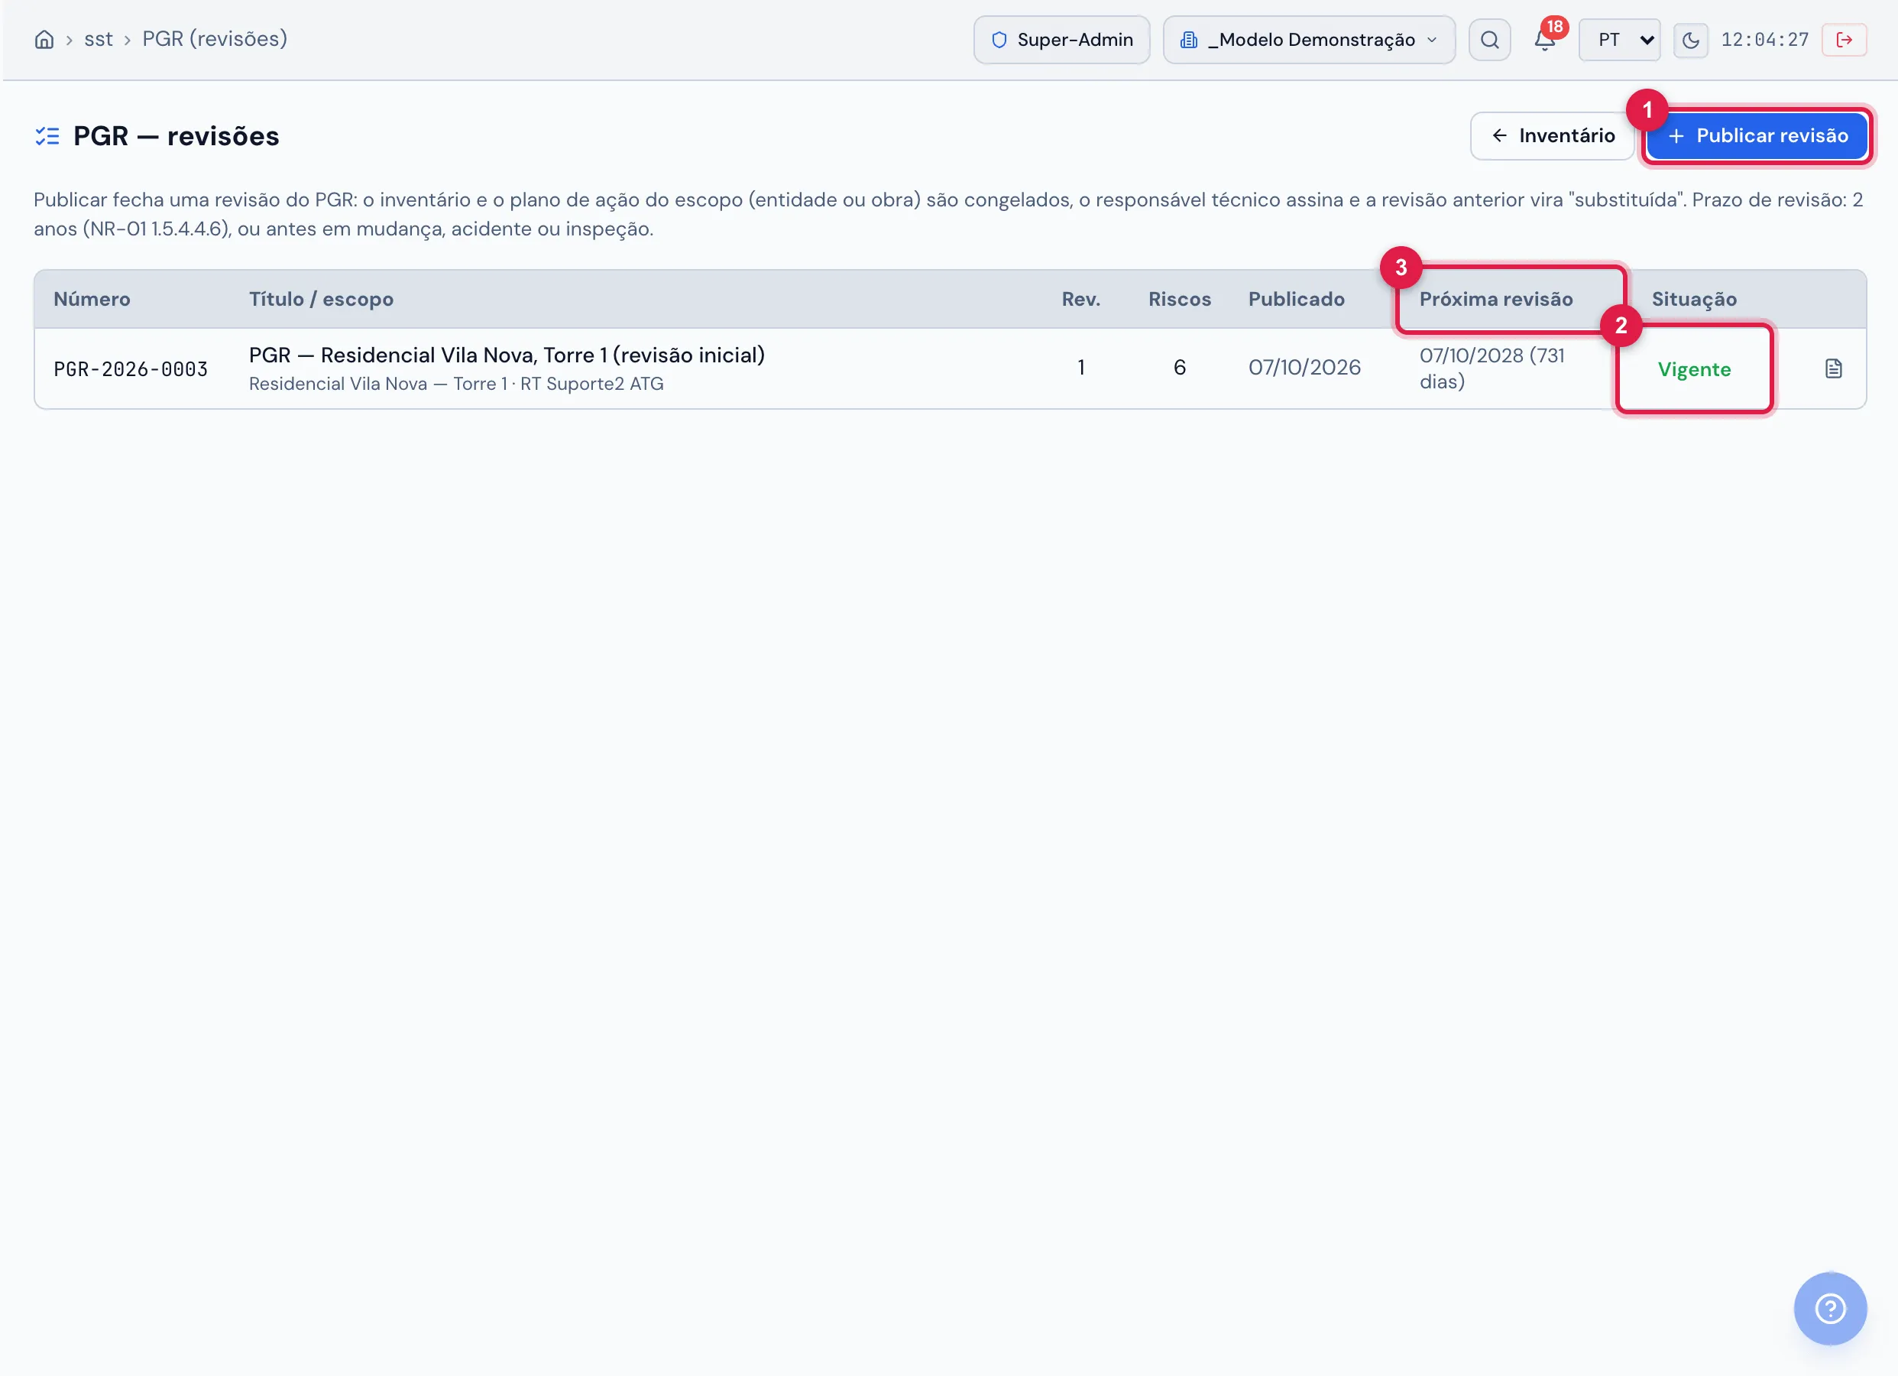
Task: Click the Riscos column header
Action: (x=1179, y=299)
